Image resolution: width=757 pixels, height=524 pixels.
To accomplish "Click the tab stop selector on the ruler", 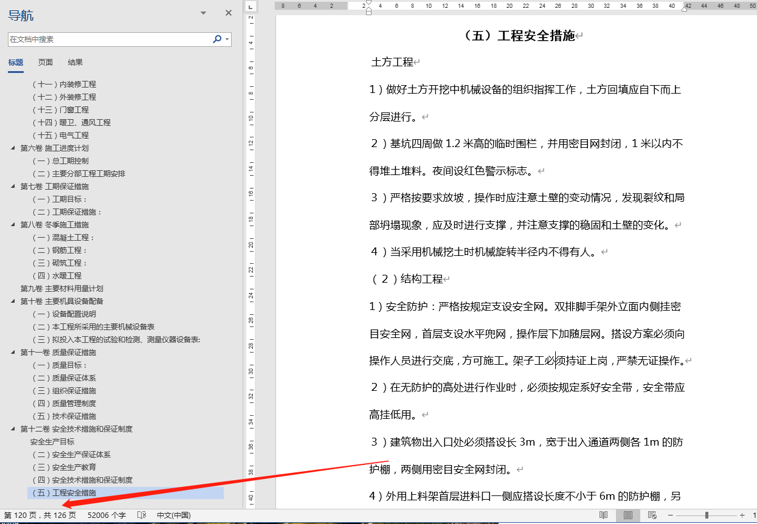I will [x=249, y=8].
